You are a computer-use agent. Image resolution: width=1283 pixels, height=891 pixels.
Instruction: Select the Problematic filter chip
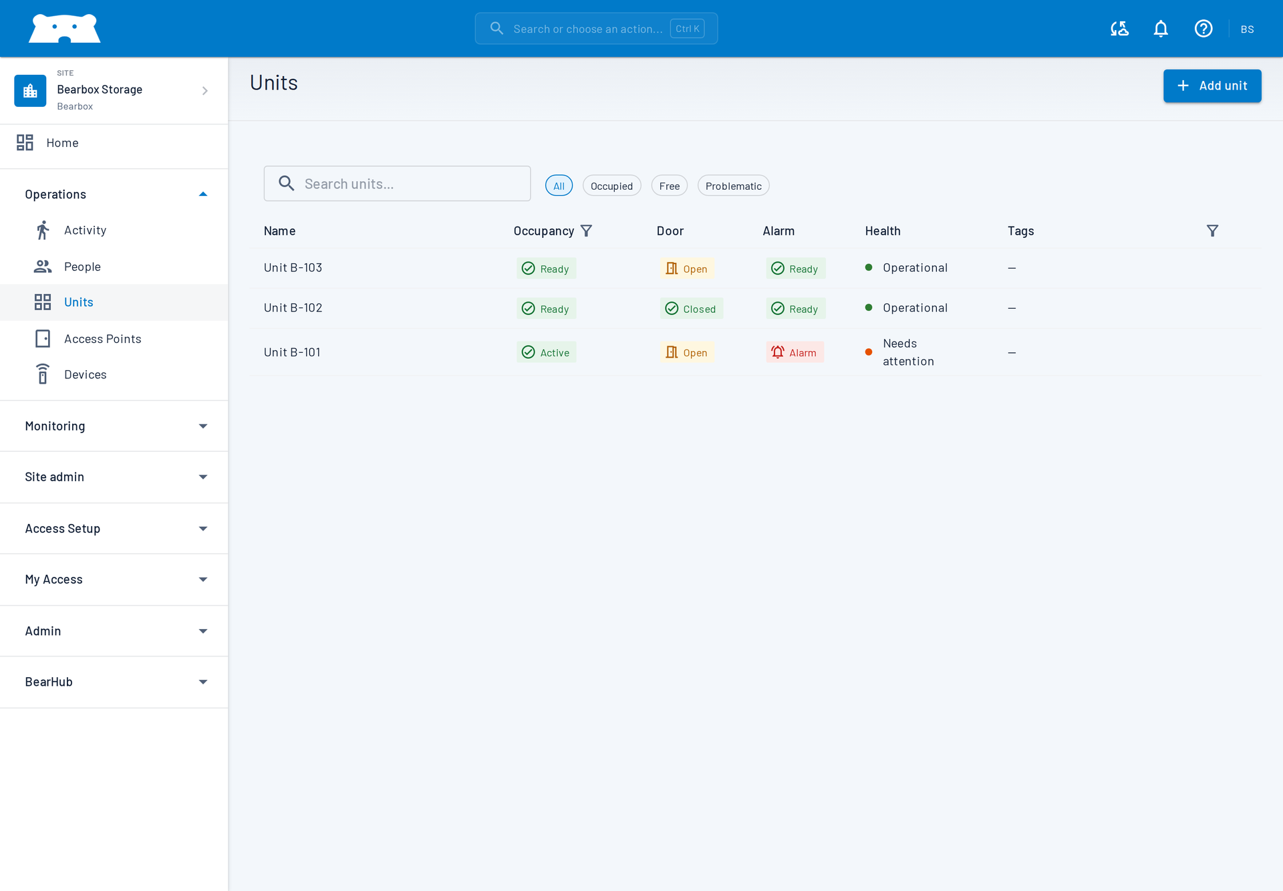[x=733, y=186]
